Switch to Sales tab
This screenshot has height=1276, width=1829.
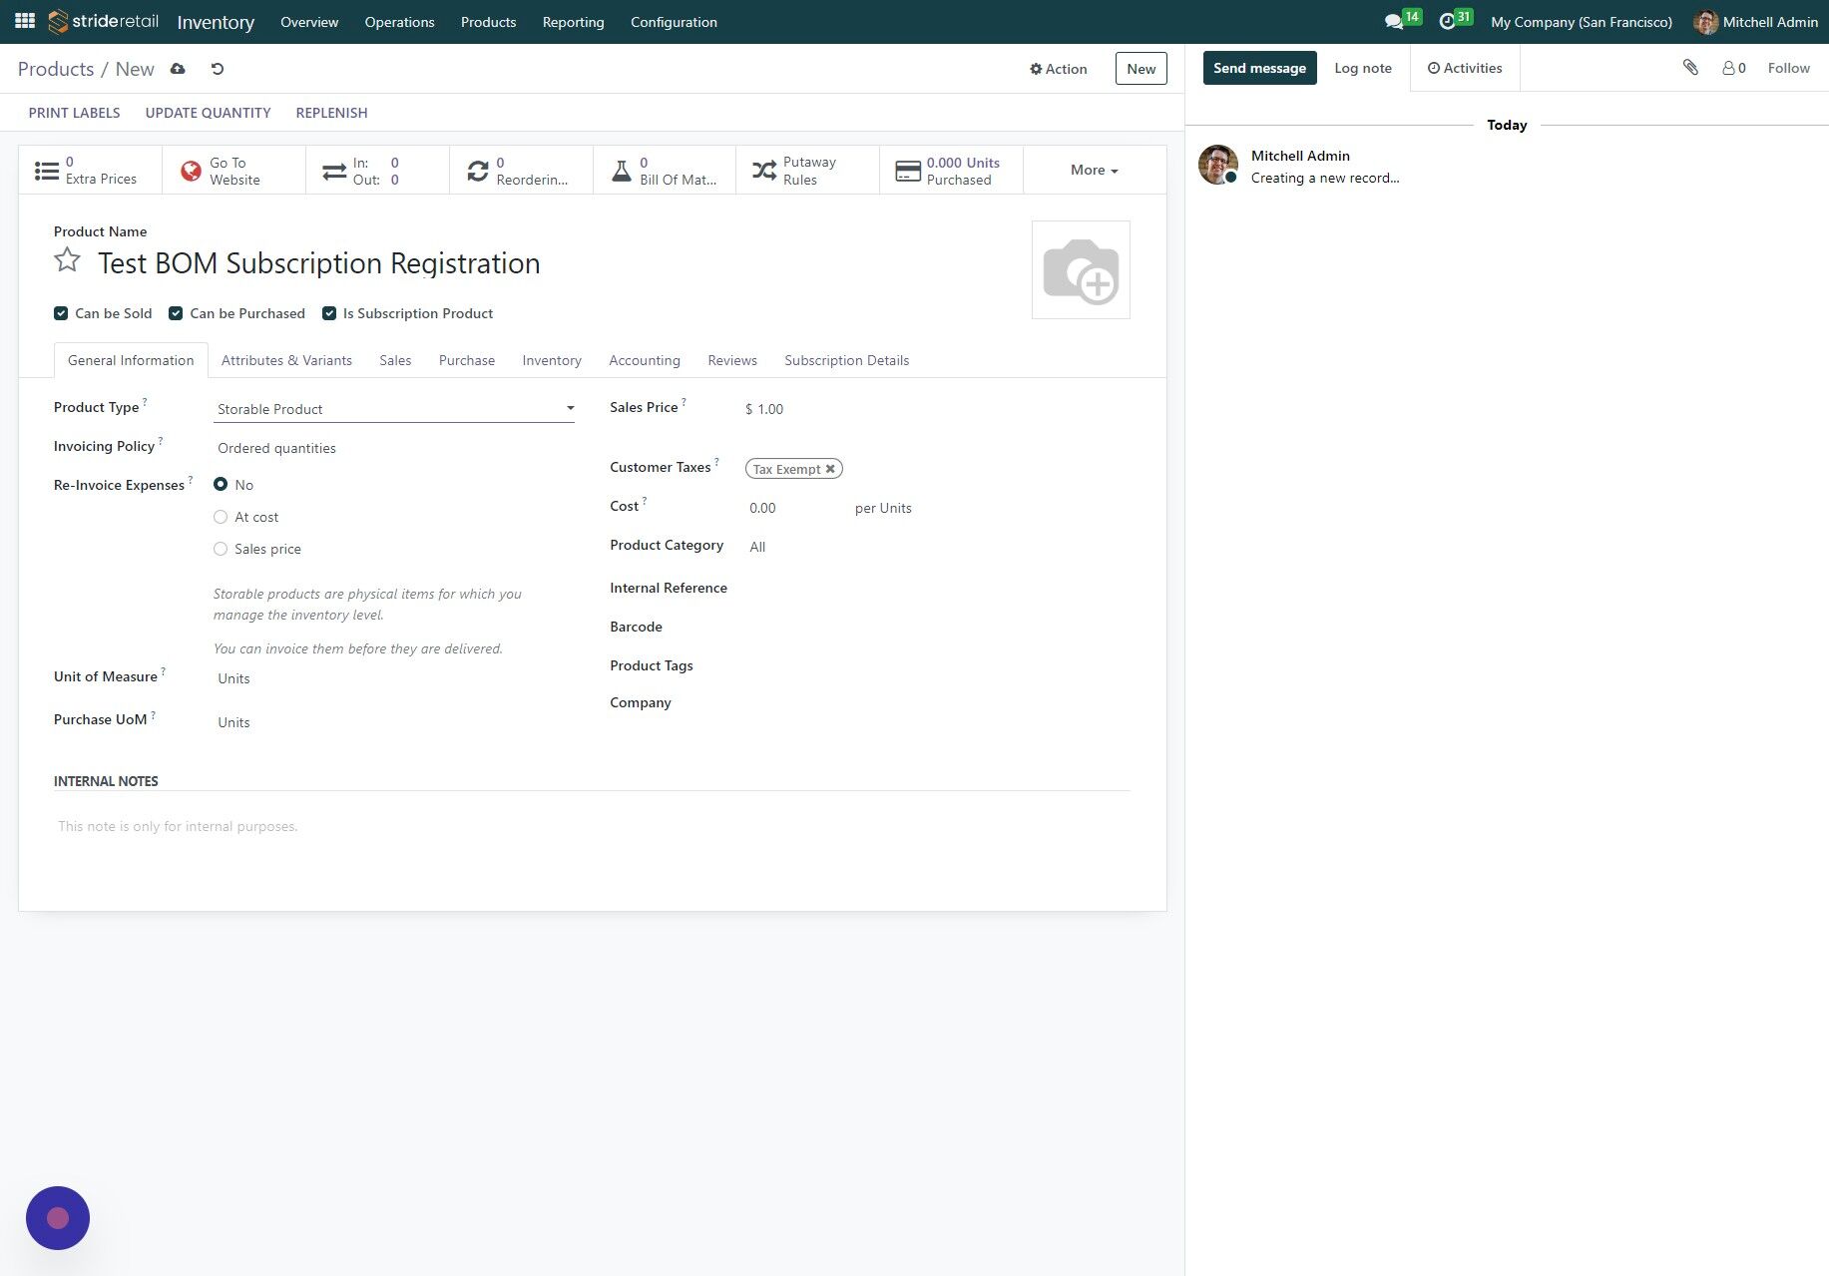(395, 360)
